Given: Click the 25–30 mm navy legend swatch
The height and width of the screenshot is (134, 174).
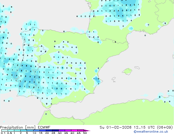Looking at the screenshot, I should click(55, 130).
